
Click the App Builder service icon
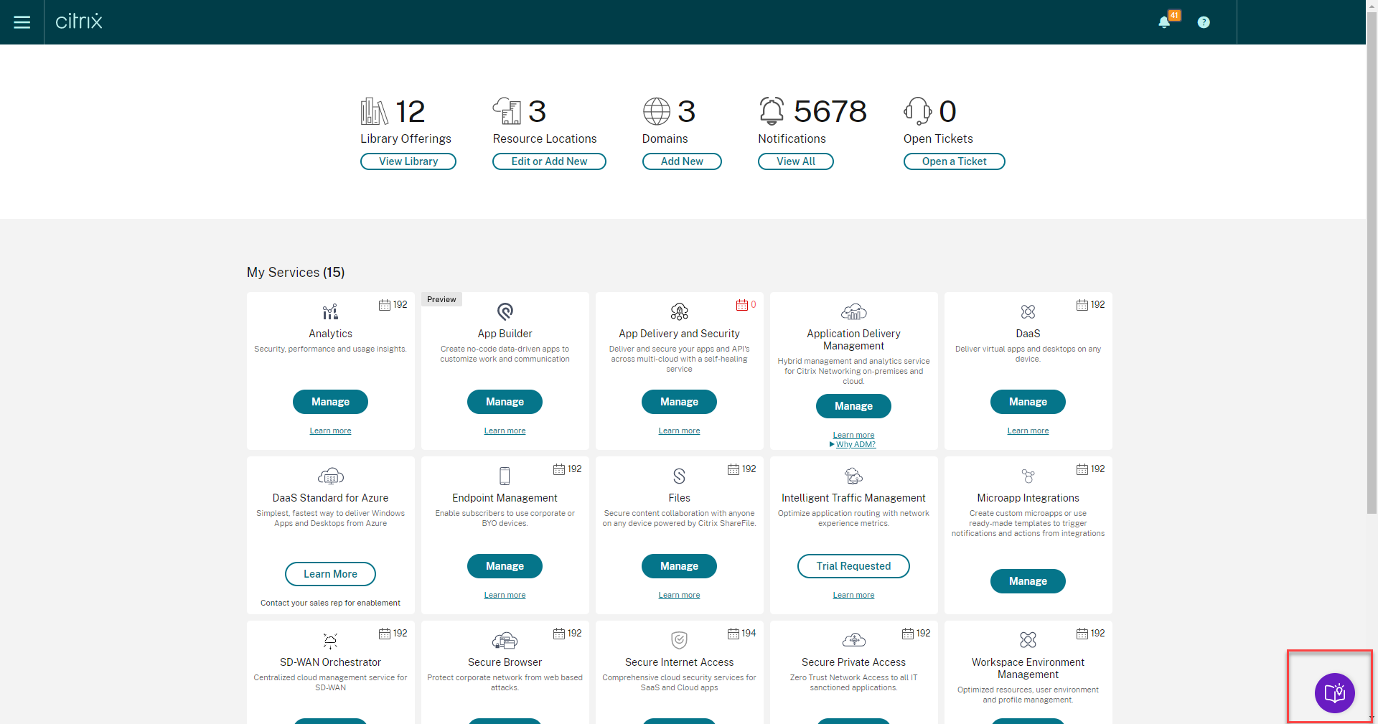pos(505,311)
